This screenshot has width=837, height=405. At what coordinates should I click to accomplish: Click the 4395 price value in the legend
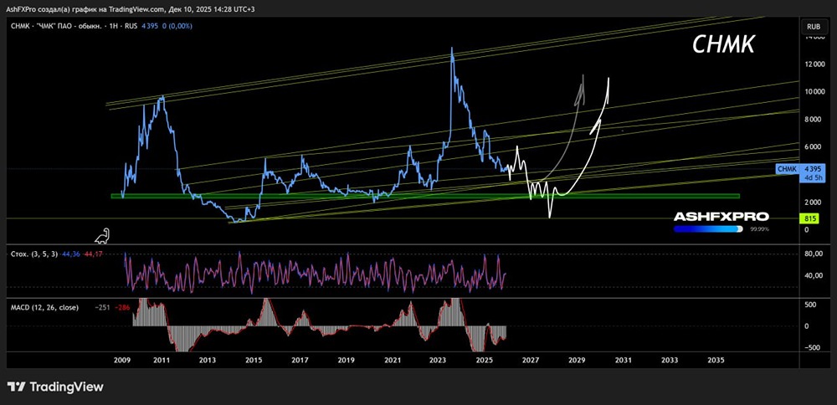tap(150, 26)
